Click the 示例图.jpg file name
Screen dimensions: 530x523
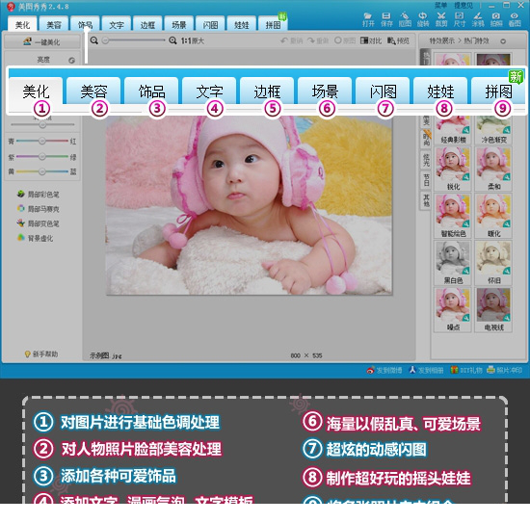pos(105,355)
